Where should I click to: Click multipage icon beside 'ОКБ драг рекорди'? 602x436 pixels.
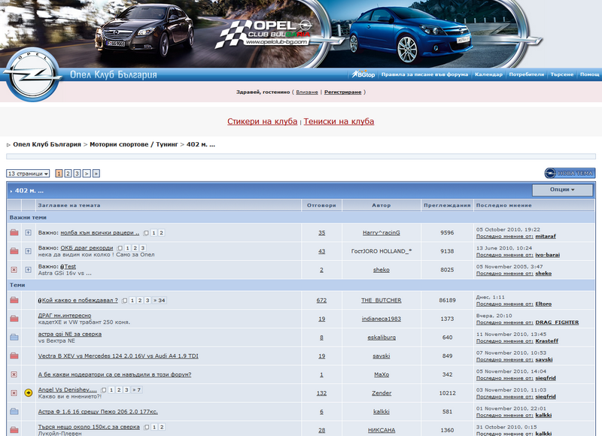[x=120, y=248]
